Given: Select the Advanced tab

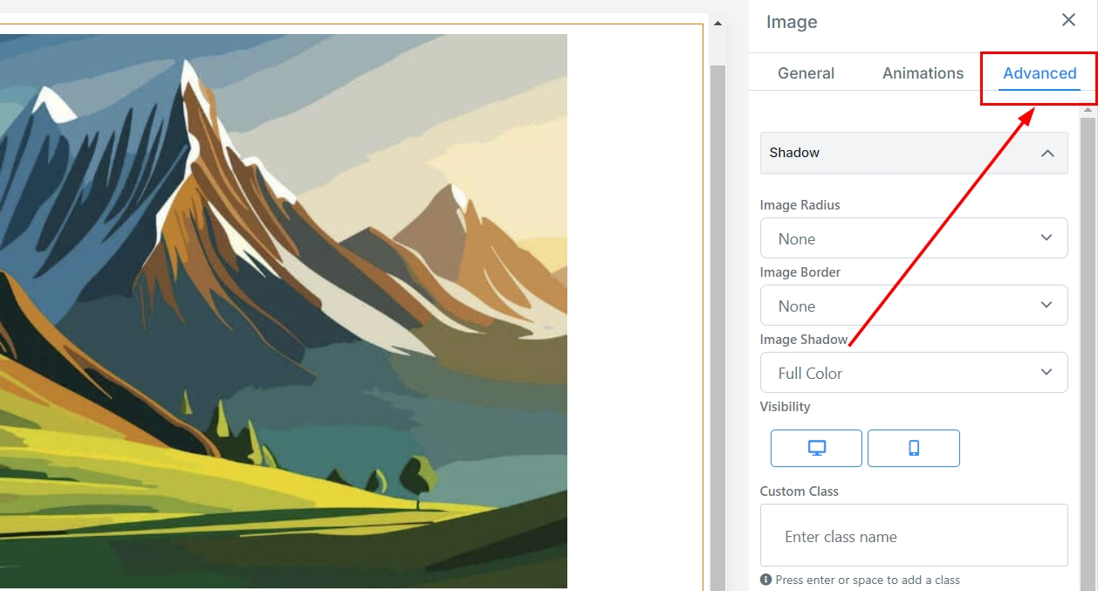Looking at the screenshot, I should (1039, 73).
